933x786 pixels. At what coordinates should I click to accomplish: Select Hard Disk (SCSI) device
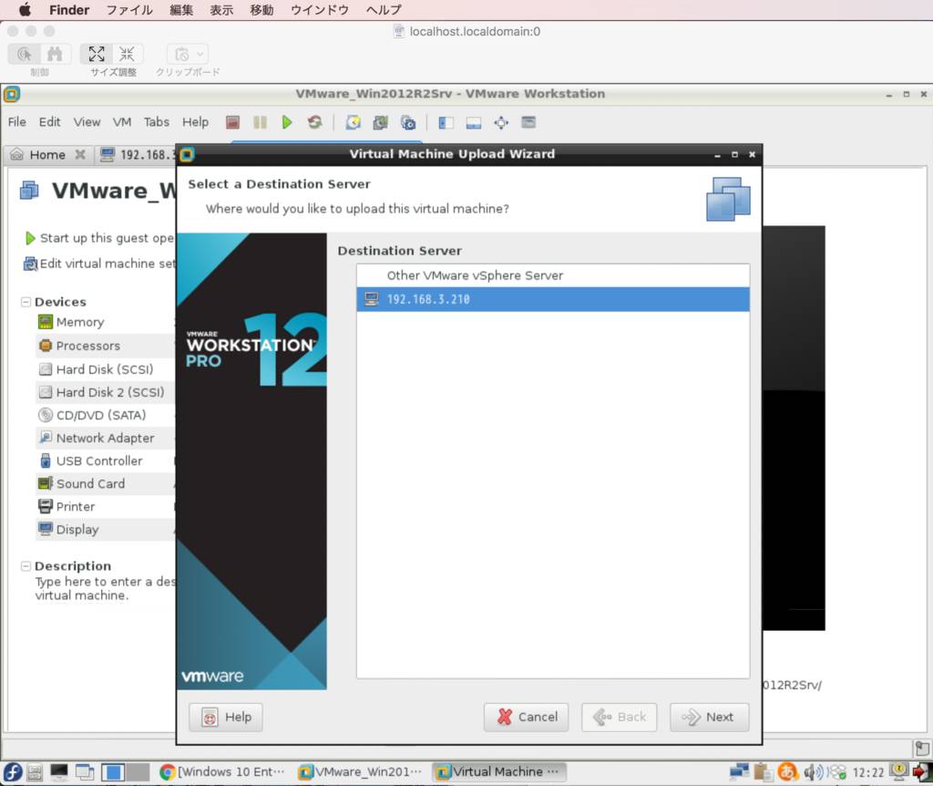106,369
